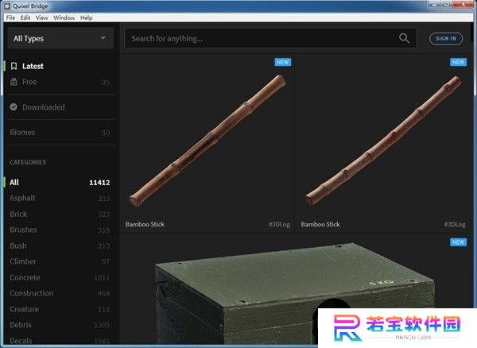
Task: Select the Concrete category
Action: point(60,277)
